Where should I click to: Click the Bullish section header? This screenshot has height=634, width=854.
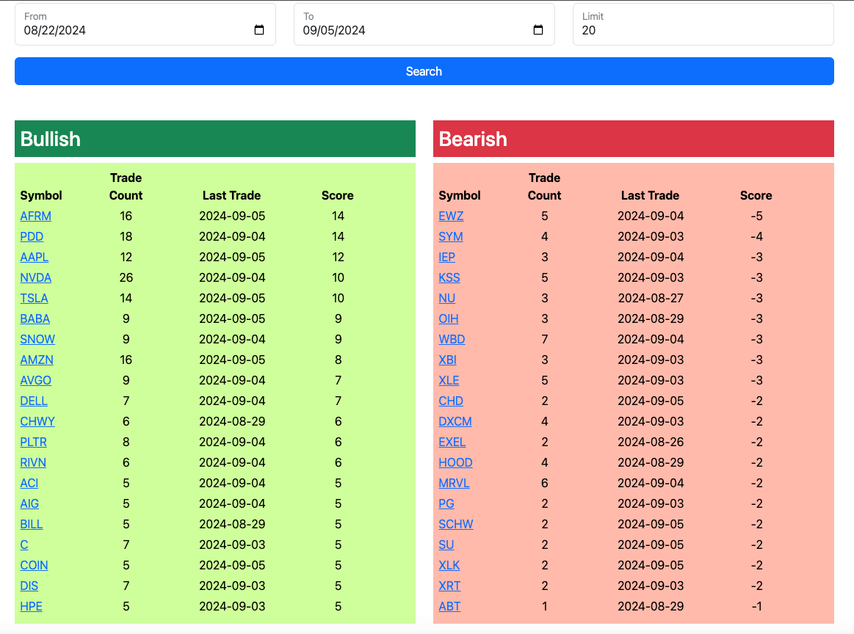(215, 139)
